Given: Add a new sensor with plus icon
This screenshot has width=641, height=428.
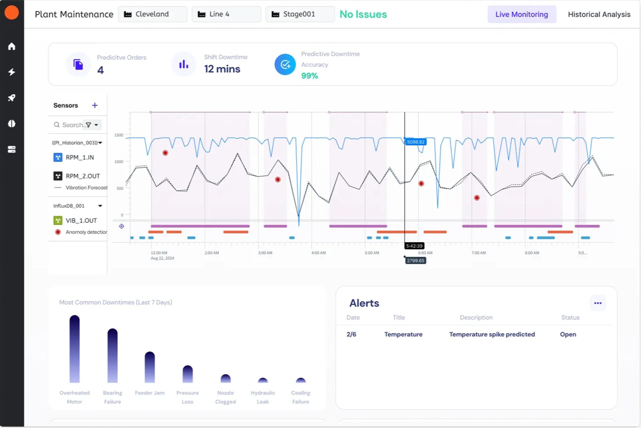Looking at the screenshot, I should (95, 105).
